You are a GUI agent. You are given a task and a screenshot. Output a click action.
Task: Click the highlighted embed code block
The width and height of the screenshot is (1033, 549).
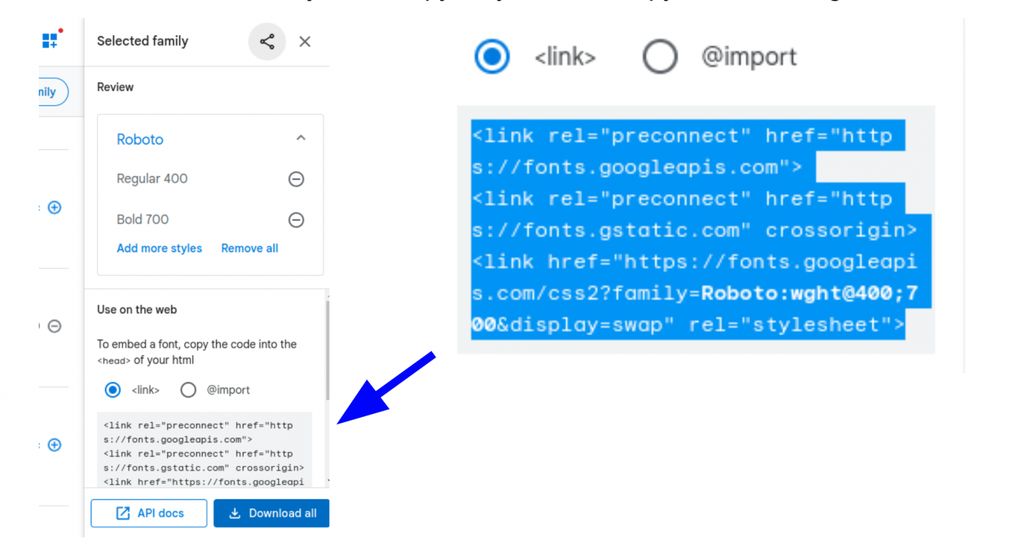point(696,230)
